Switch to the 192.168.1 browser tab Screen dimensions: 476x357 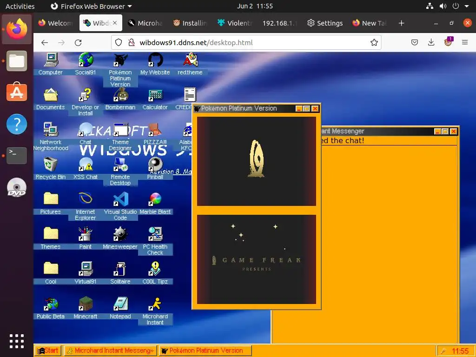(x=279, y=23)
